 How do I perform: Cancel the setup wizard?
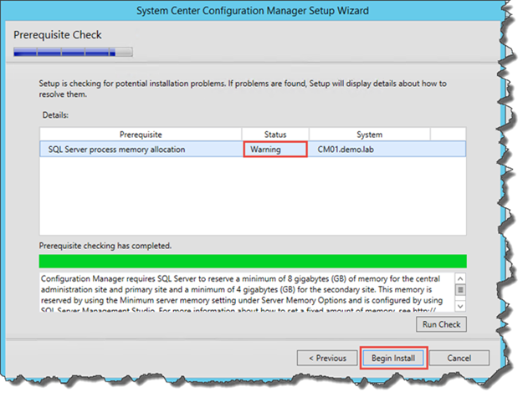(x=459, y=358)
